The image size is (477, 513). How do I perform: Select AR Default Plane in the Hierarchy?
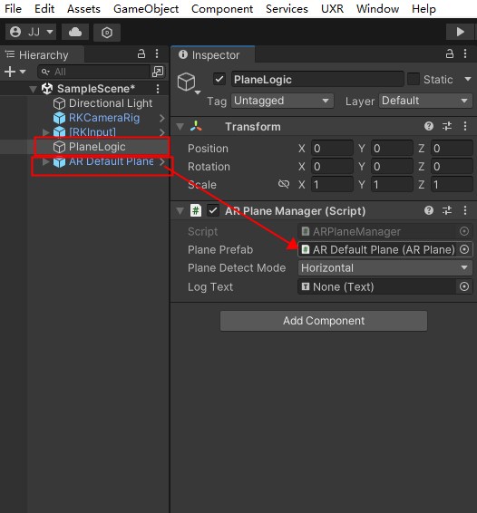click(x=111, y=161)
